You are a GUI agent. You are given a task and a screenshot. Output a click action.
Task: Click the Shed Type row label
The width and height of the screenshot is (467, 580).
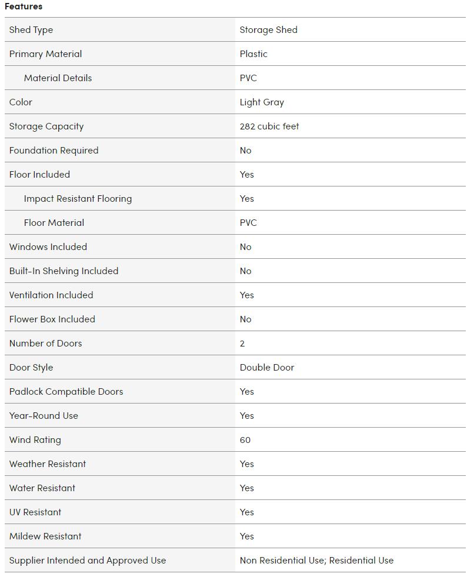click(x=31, y=30)
